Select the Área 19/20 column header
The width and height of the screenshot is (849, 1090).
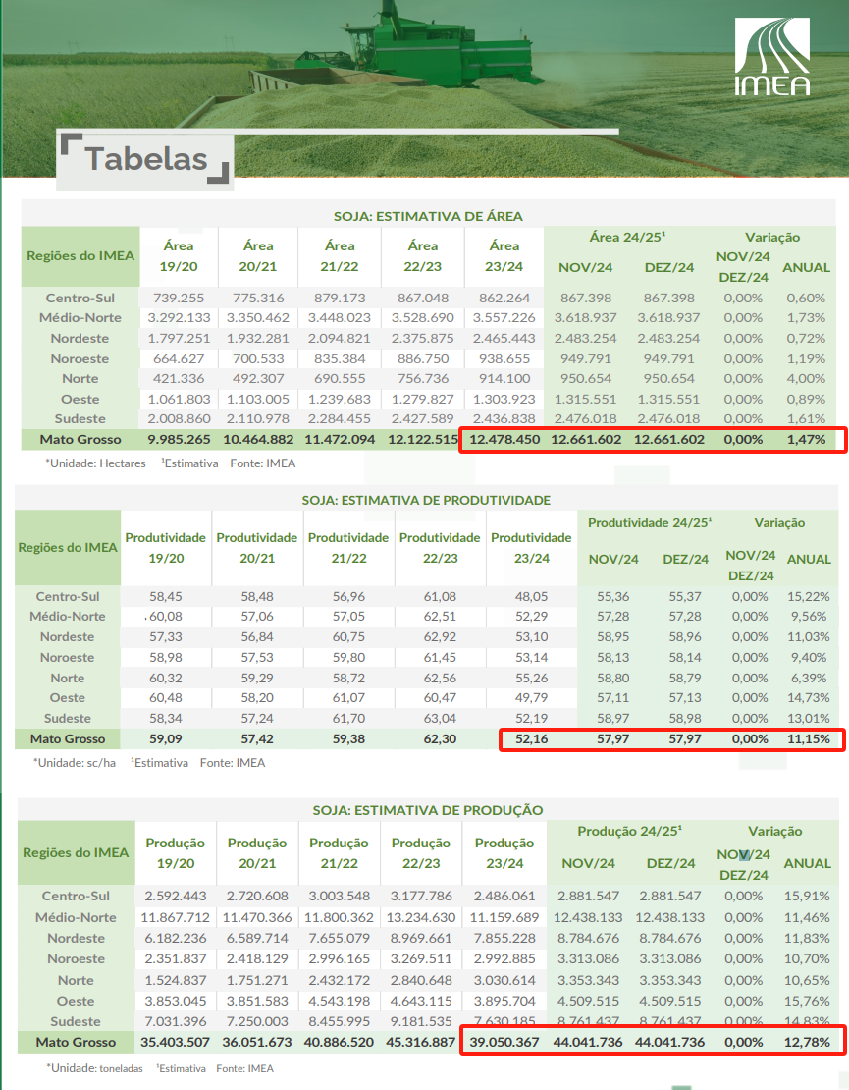click(x=178, y=255)
